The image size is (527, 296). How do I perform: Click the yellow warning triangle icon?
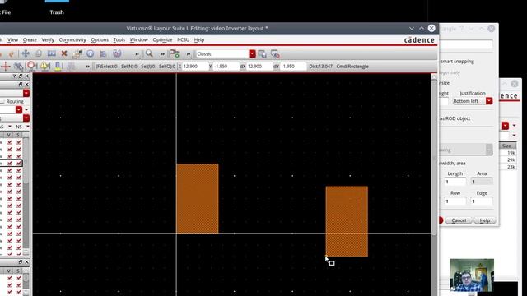pyautogui.click(x=44, y=67)
